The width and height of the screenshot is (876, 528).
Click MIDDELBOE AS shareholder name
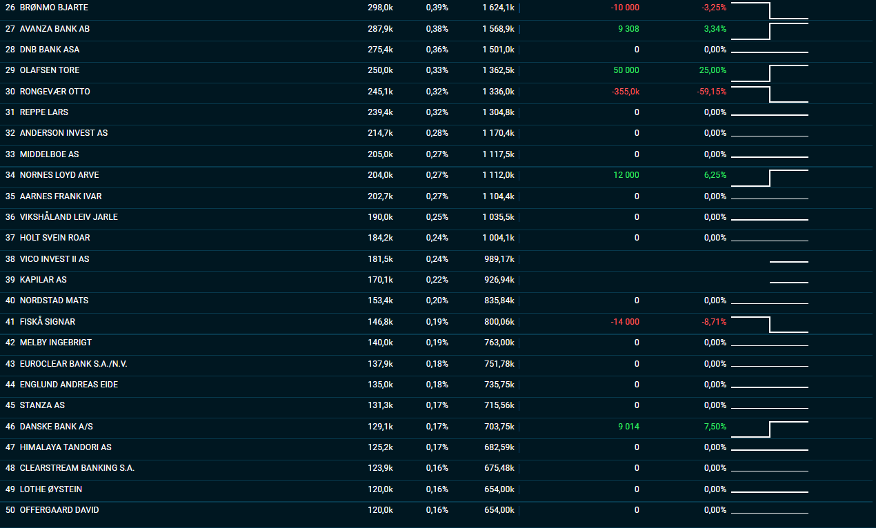point(49,154)
